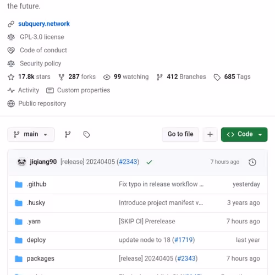Screen dimensions: 275x275
Task: View the 287 forks
Action: coord(82,76)
